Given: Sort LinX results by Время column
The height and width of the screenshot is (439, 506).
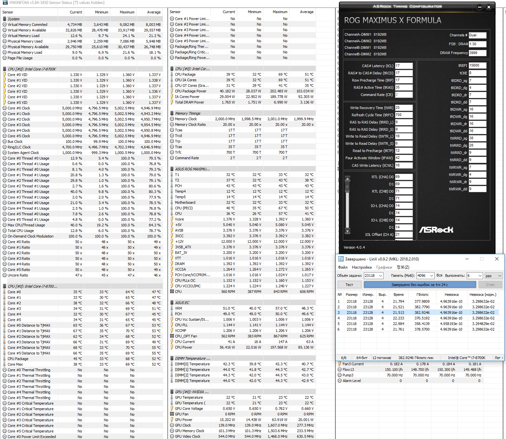Looking at the screenshot, I should coord(399,295).
